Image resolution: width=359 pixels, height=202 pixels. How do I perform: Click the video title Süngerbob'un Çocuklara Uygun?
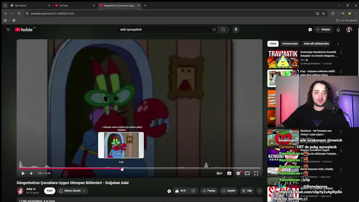73,183
